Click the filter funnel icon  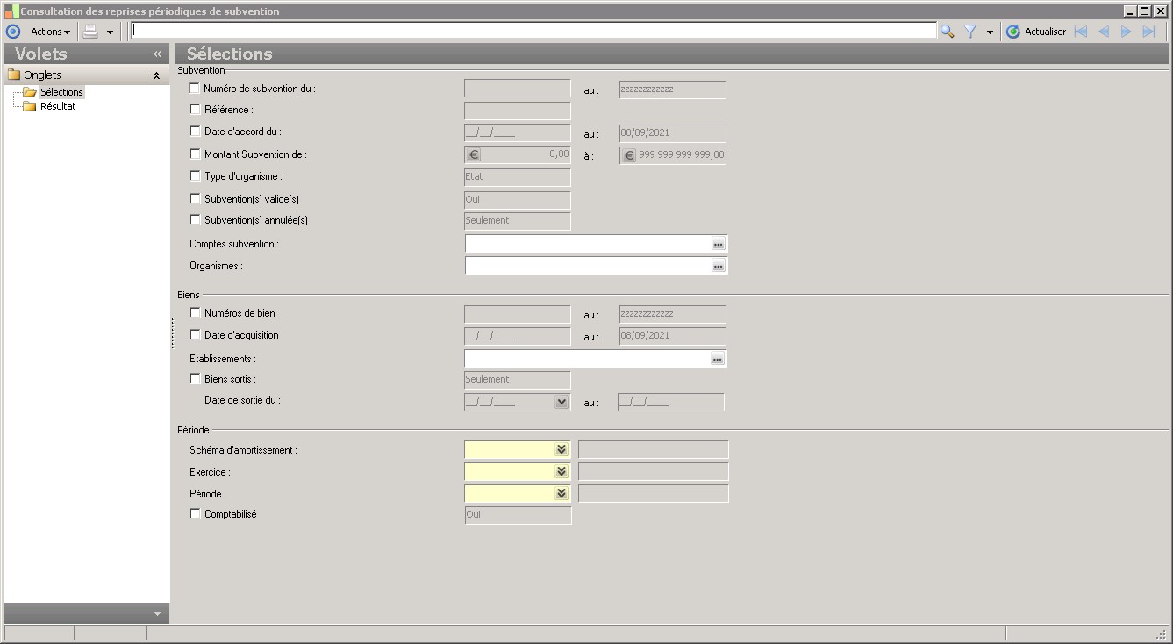[x=970, y=32]
